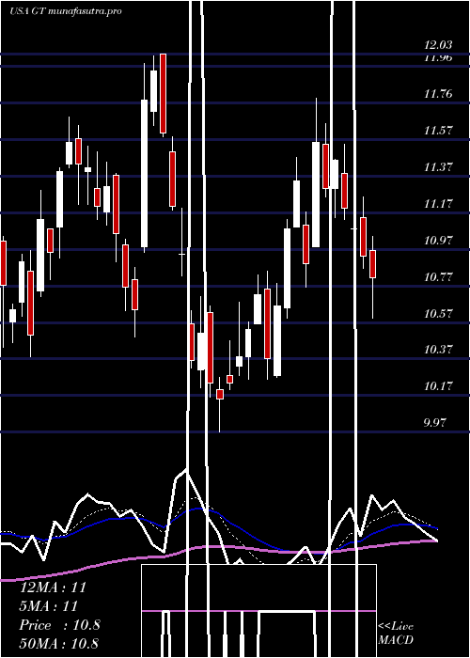Image resolution: width=470 pixels, height=658 pixels.
Task: Click the 10.57 price level label
Action: [438, 313]
